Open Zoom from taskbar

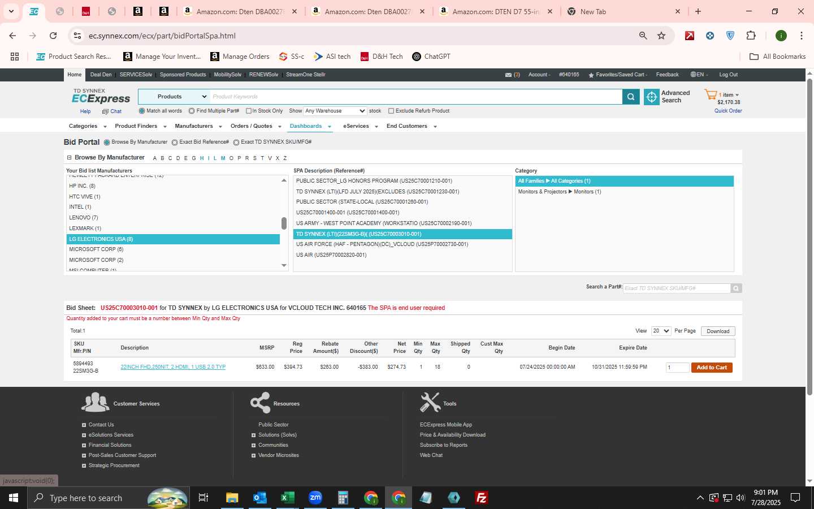pyautogui.click(x=315, y=498)
